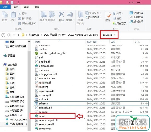Expand the chevron after 这台电脑 in address bar
Image resolution: width=151 pixels, height=132 pixels.
pos(41,35)
